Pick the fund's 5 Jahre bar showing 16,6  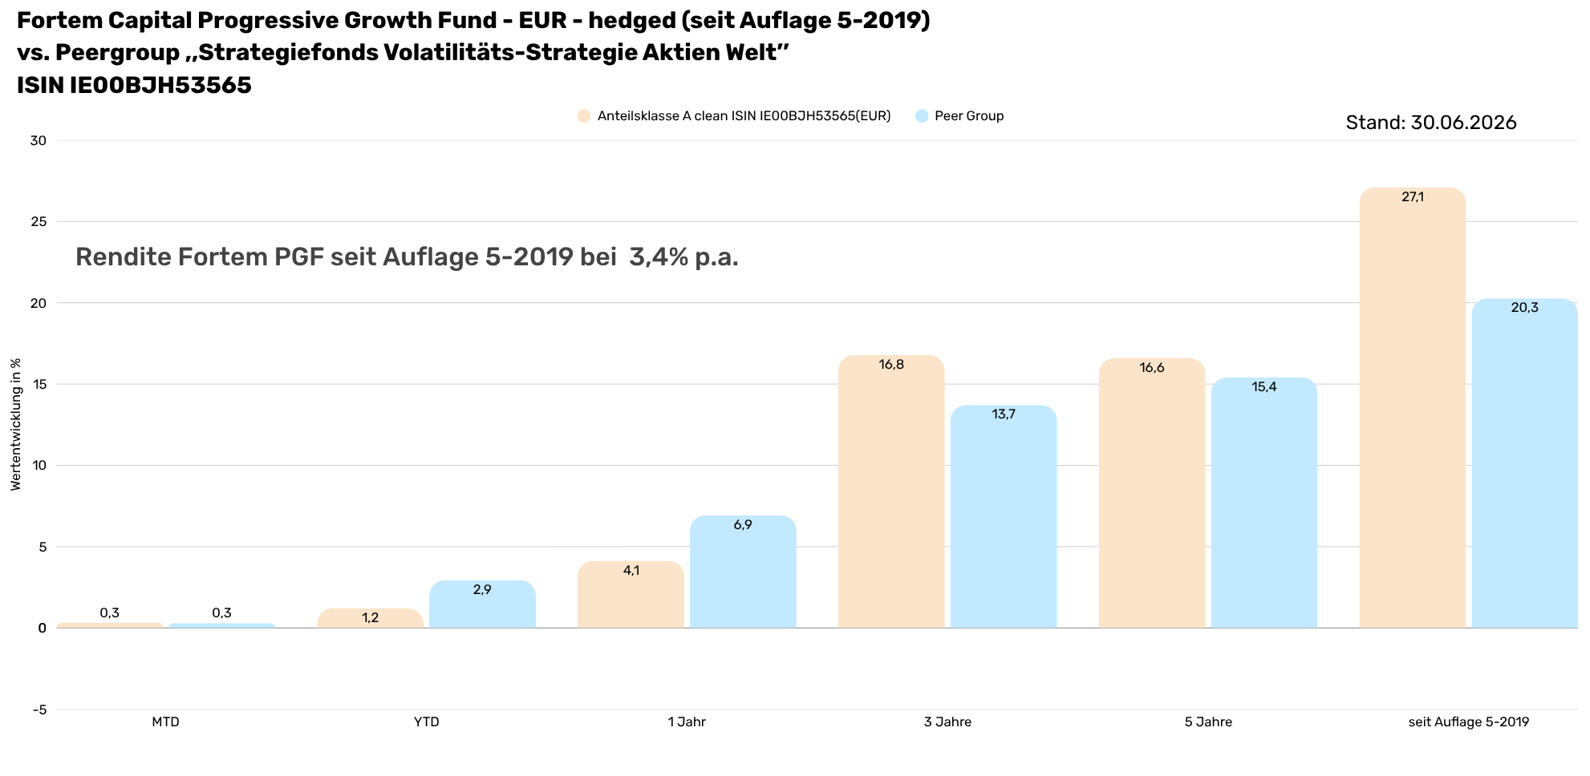click(1152, 493)
